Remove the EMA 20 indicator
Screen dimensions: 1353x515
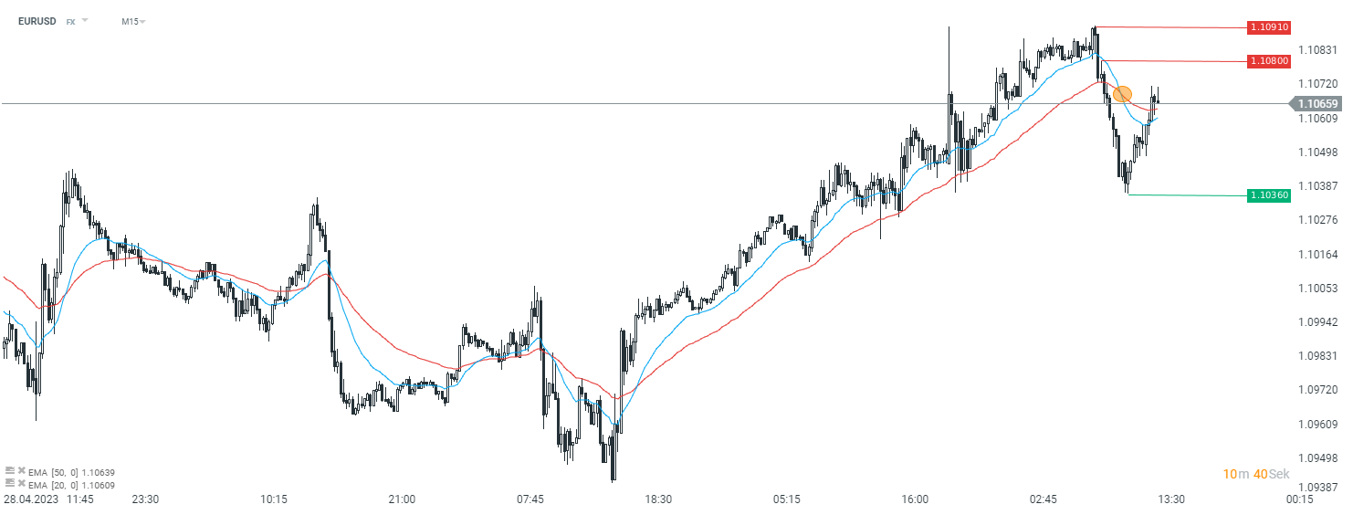pyautogui.click(x=21, y=484)
